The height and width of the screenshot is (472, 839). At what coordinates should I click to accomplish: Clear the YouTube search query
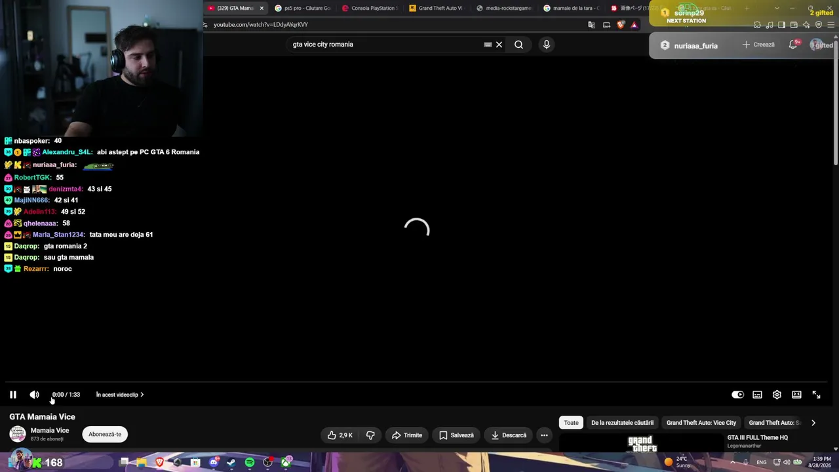pyautogui.click(x=499, y=45)
